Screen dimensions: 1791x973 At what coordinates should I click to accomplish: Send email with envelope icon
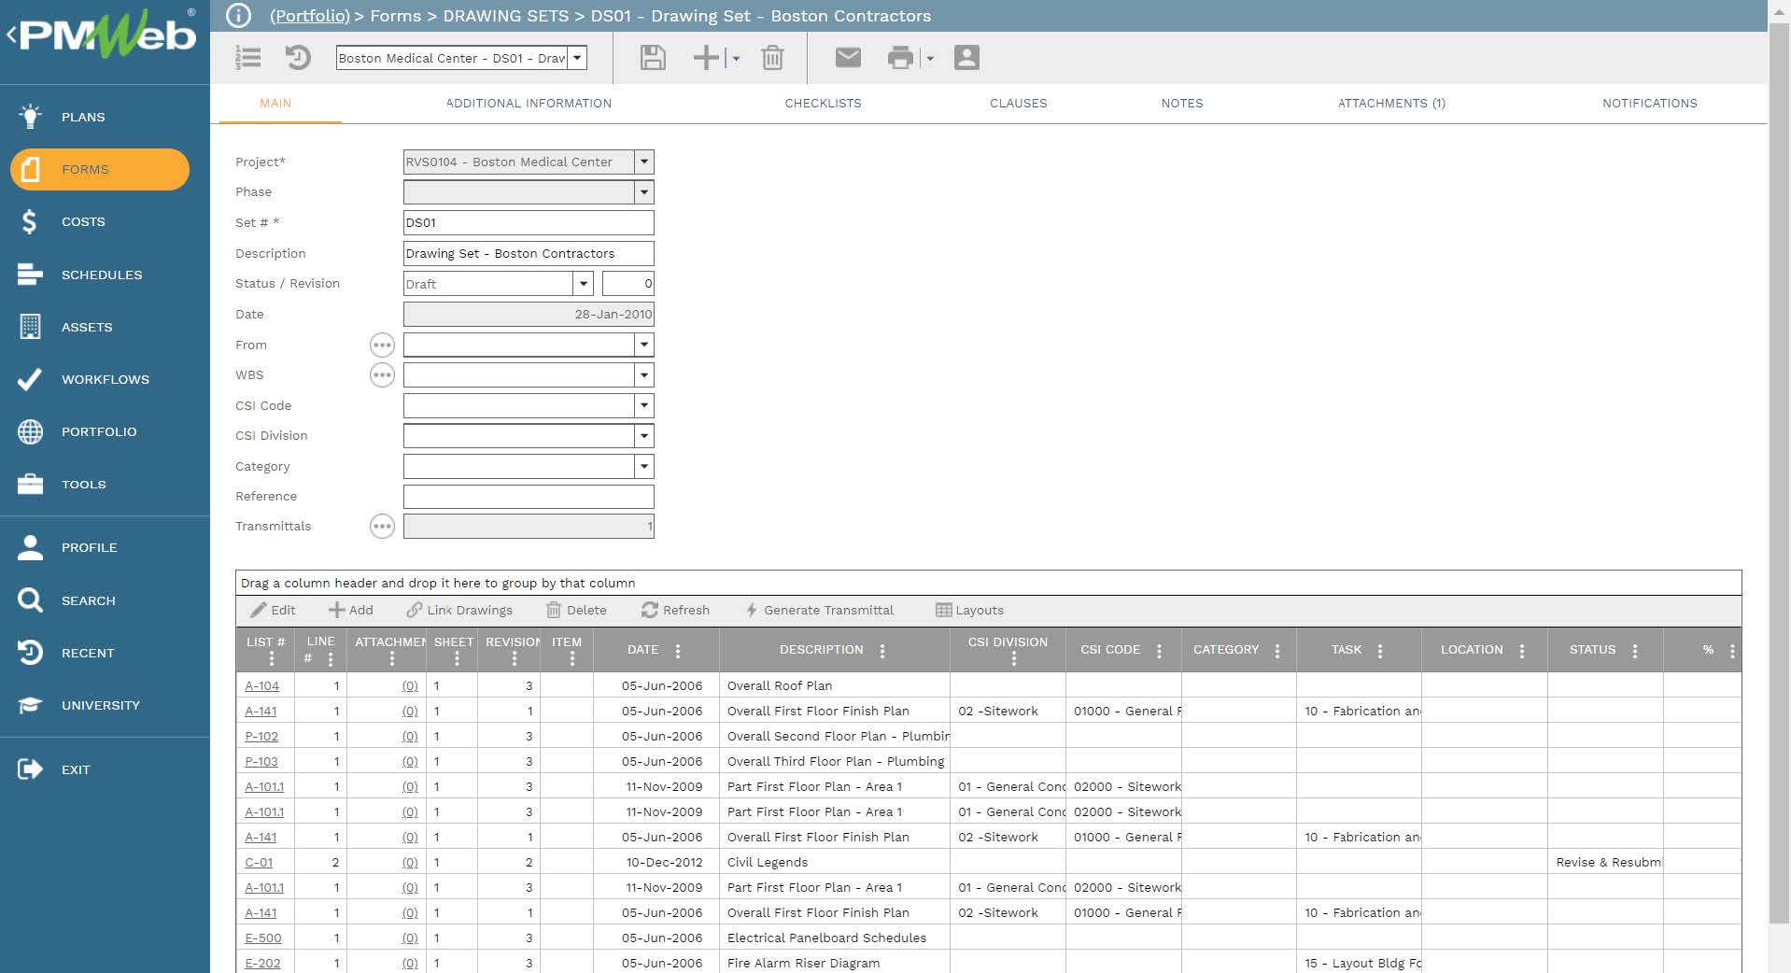(x=848, y=58)
